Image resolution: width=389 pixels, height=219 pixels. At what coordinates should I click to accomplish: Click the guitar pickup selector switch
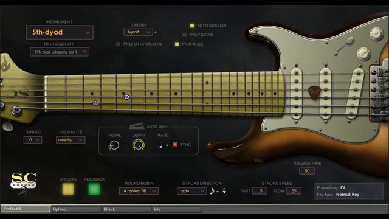pos(343,46)
